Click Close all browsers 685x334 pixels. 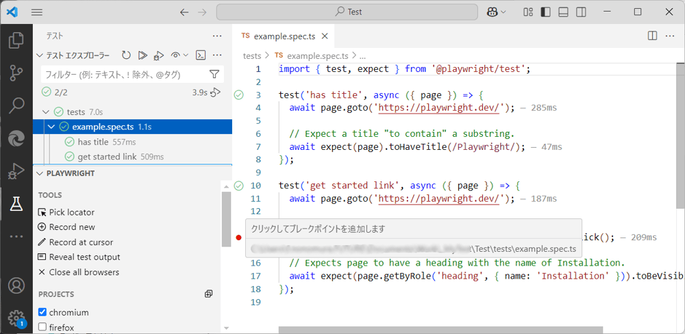[79, 272]
